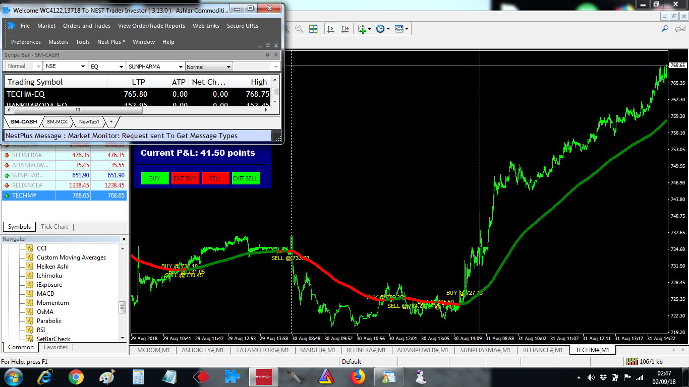689x387 pixels.
Task: Open dropdown arrow beside templates icon
Action: coord(407,29)
